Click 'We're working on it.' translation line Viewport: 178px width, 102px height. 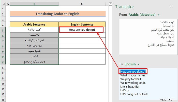point(133,83)
